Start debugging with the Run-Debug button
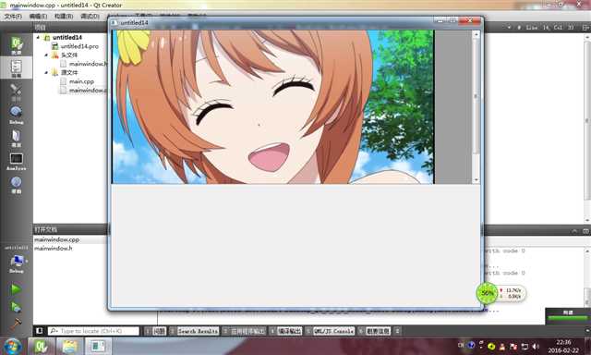Viewport: 591px width, 355px height. click(16, 307)
